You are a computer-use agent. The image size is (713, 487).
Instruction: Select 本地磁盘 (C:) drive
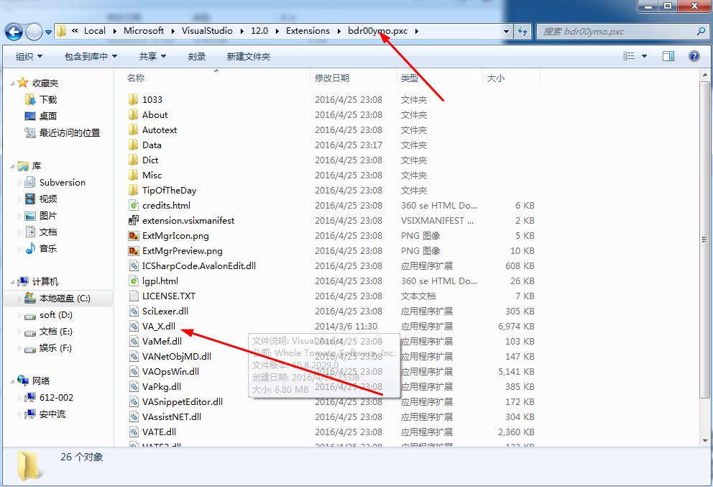pos(65,298)
